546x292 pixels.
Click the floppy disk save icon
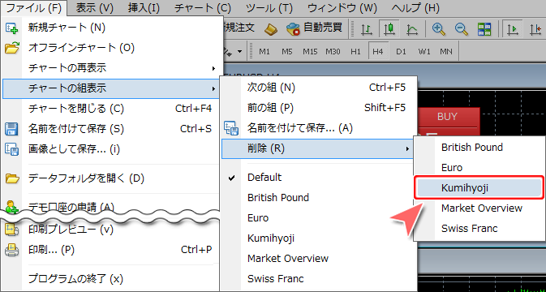(x=11, y=129)
